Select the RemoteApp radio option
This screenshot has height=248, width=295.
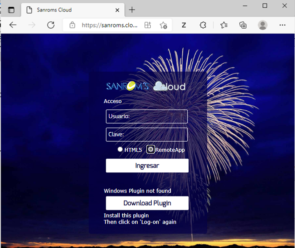[151, 149]
